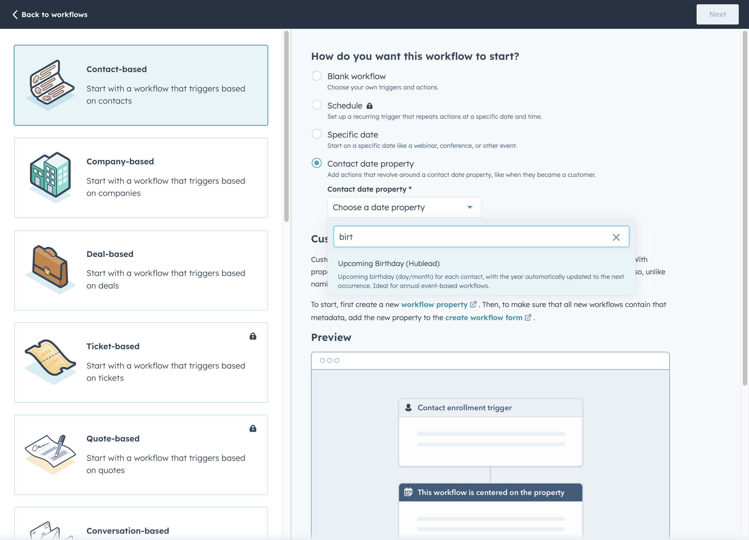Image resolution: width=749 pixels, height=540 pixels.
Task: Select the Blank workflow radio button
Action: pyautogui.click(x=316, y=76)
